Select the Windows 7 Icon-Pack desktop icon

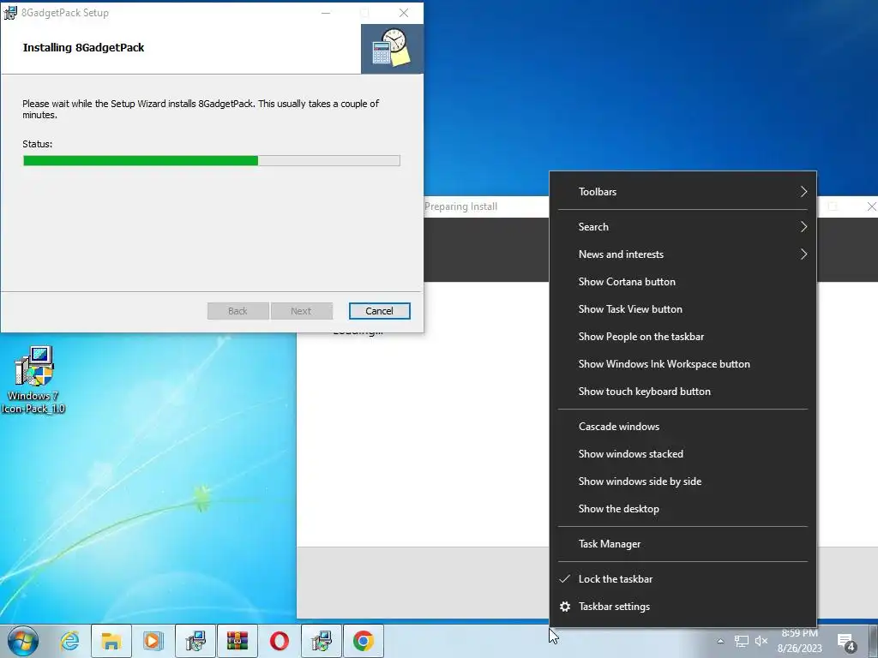point(33,380)
